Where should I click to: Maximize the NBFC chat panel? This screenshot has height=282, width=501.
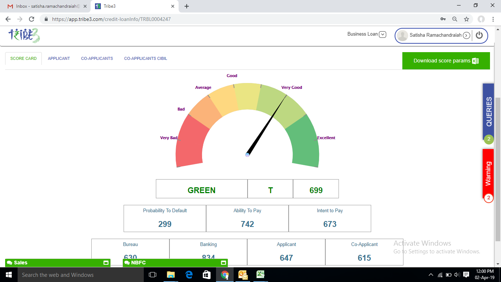coord(223,263)
